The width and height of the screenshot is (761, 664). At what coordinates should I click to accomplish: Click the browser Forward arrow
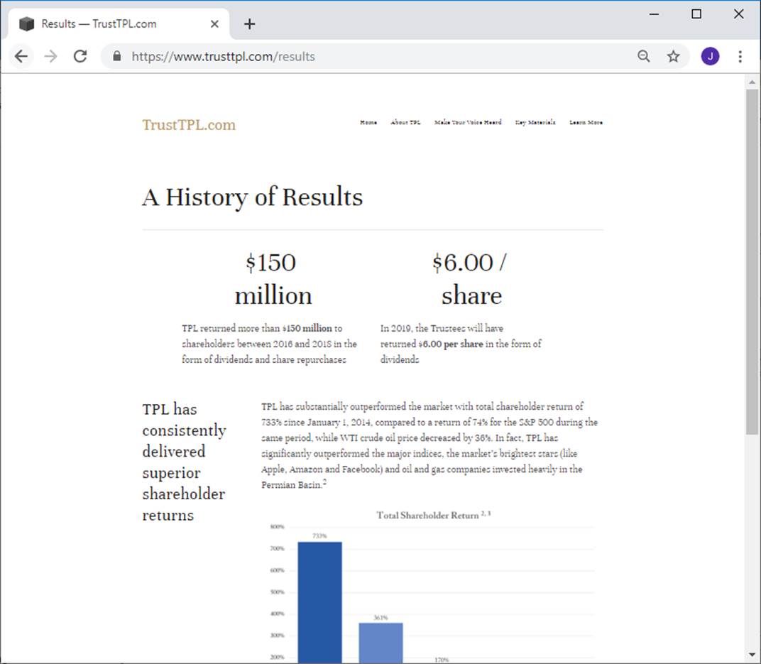(50, 56)
